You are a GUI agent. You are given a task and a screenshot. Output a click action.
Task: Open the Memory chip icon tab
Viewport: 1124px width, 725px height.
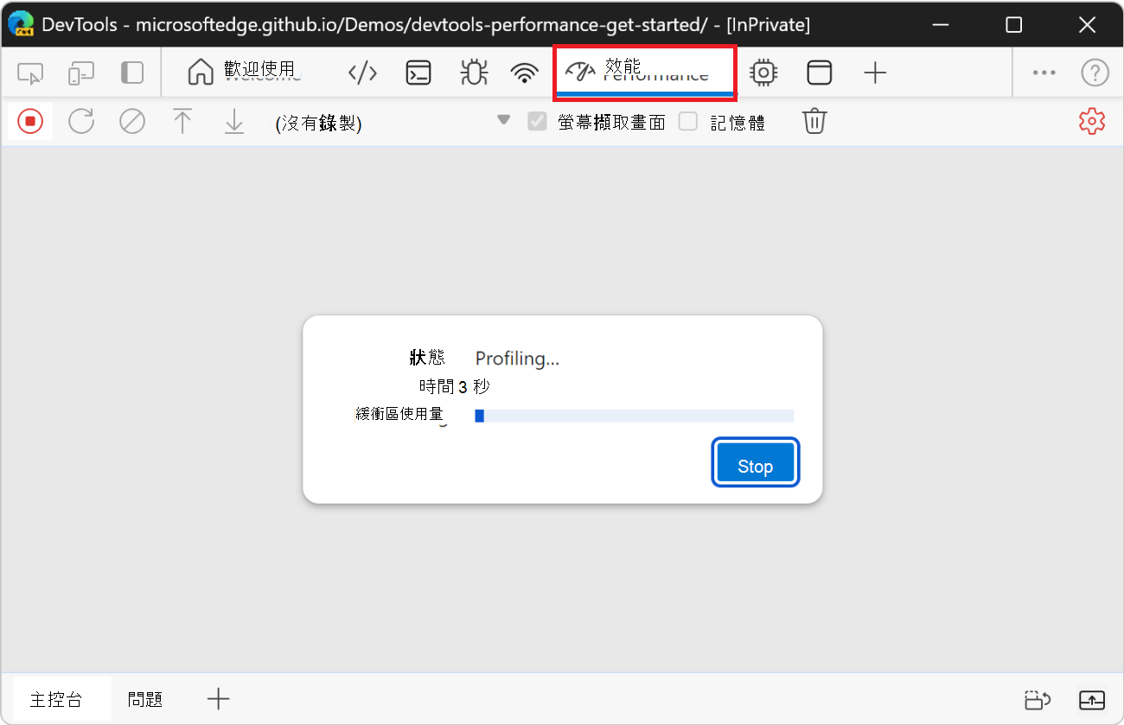click(763, 73)
